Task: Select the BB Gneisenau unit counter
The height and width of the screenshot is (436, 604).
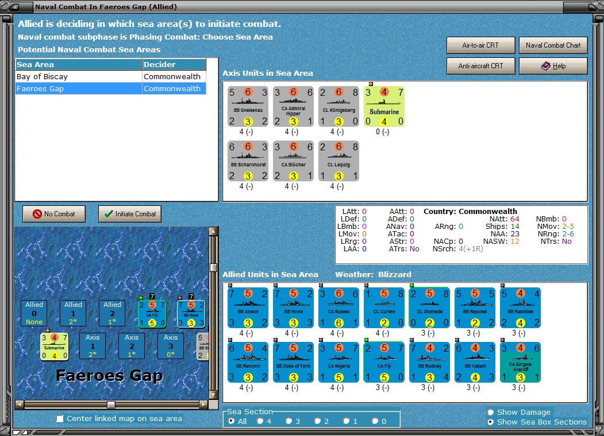Action: pos(248,107)
